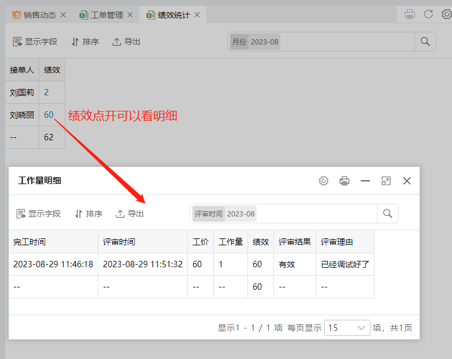This screenshot has height=359, width=452.
Task: Click the total value 62
Action: point(49,137)
